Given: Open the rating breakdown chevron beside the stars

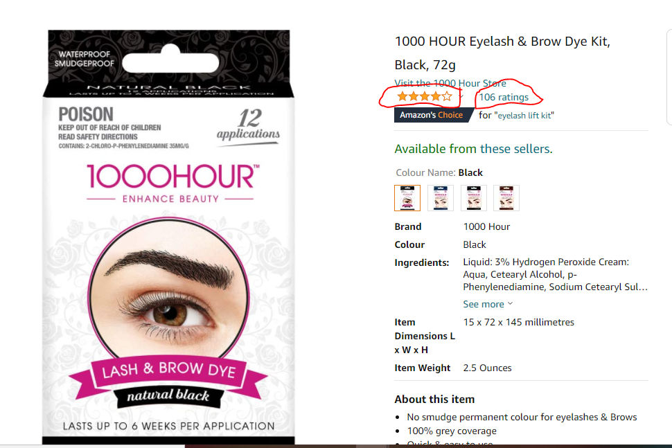Looking at the screenshot, I should coord(461,97).
